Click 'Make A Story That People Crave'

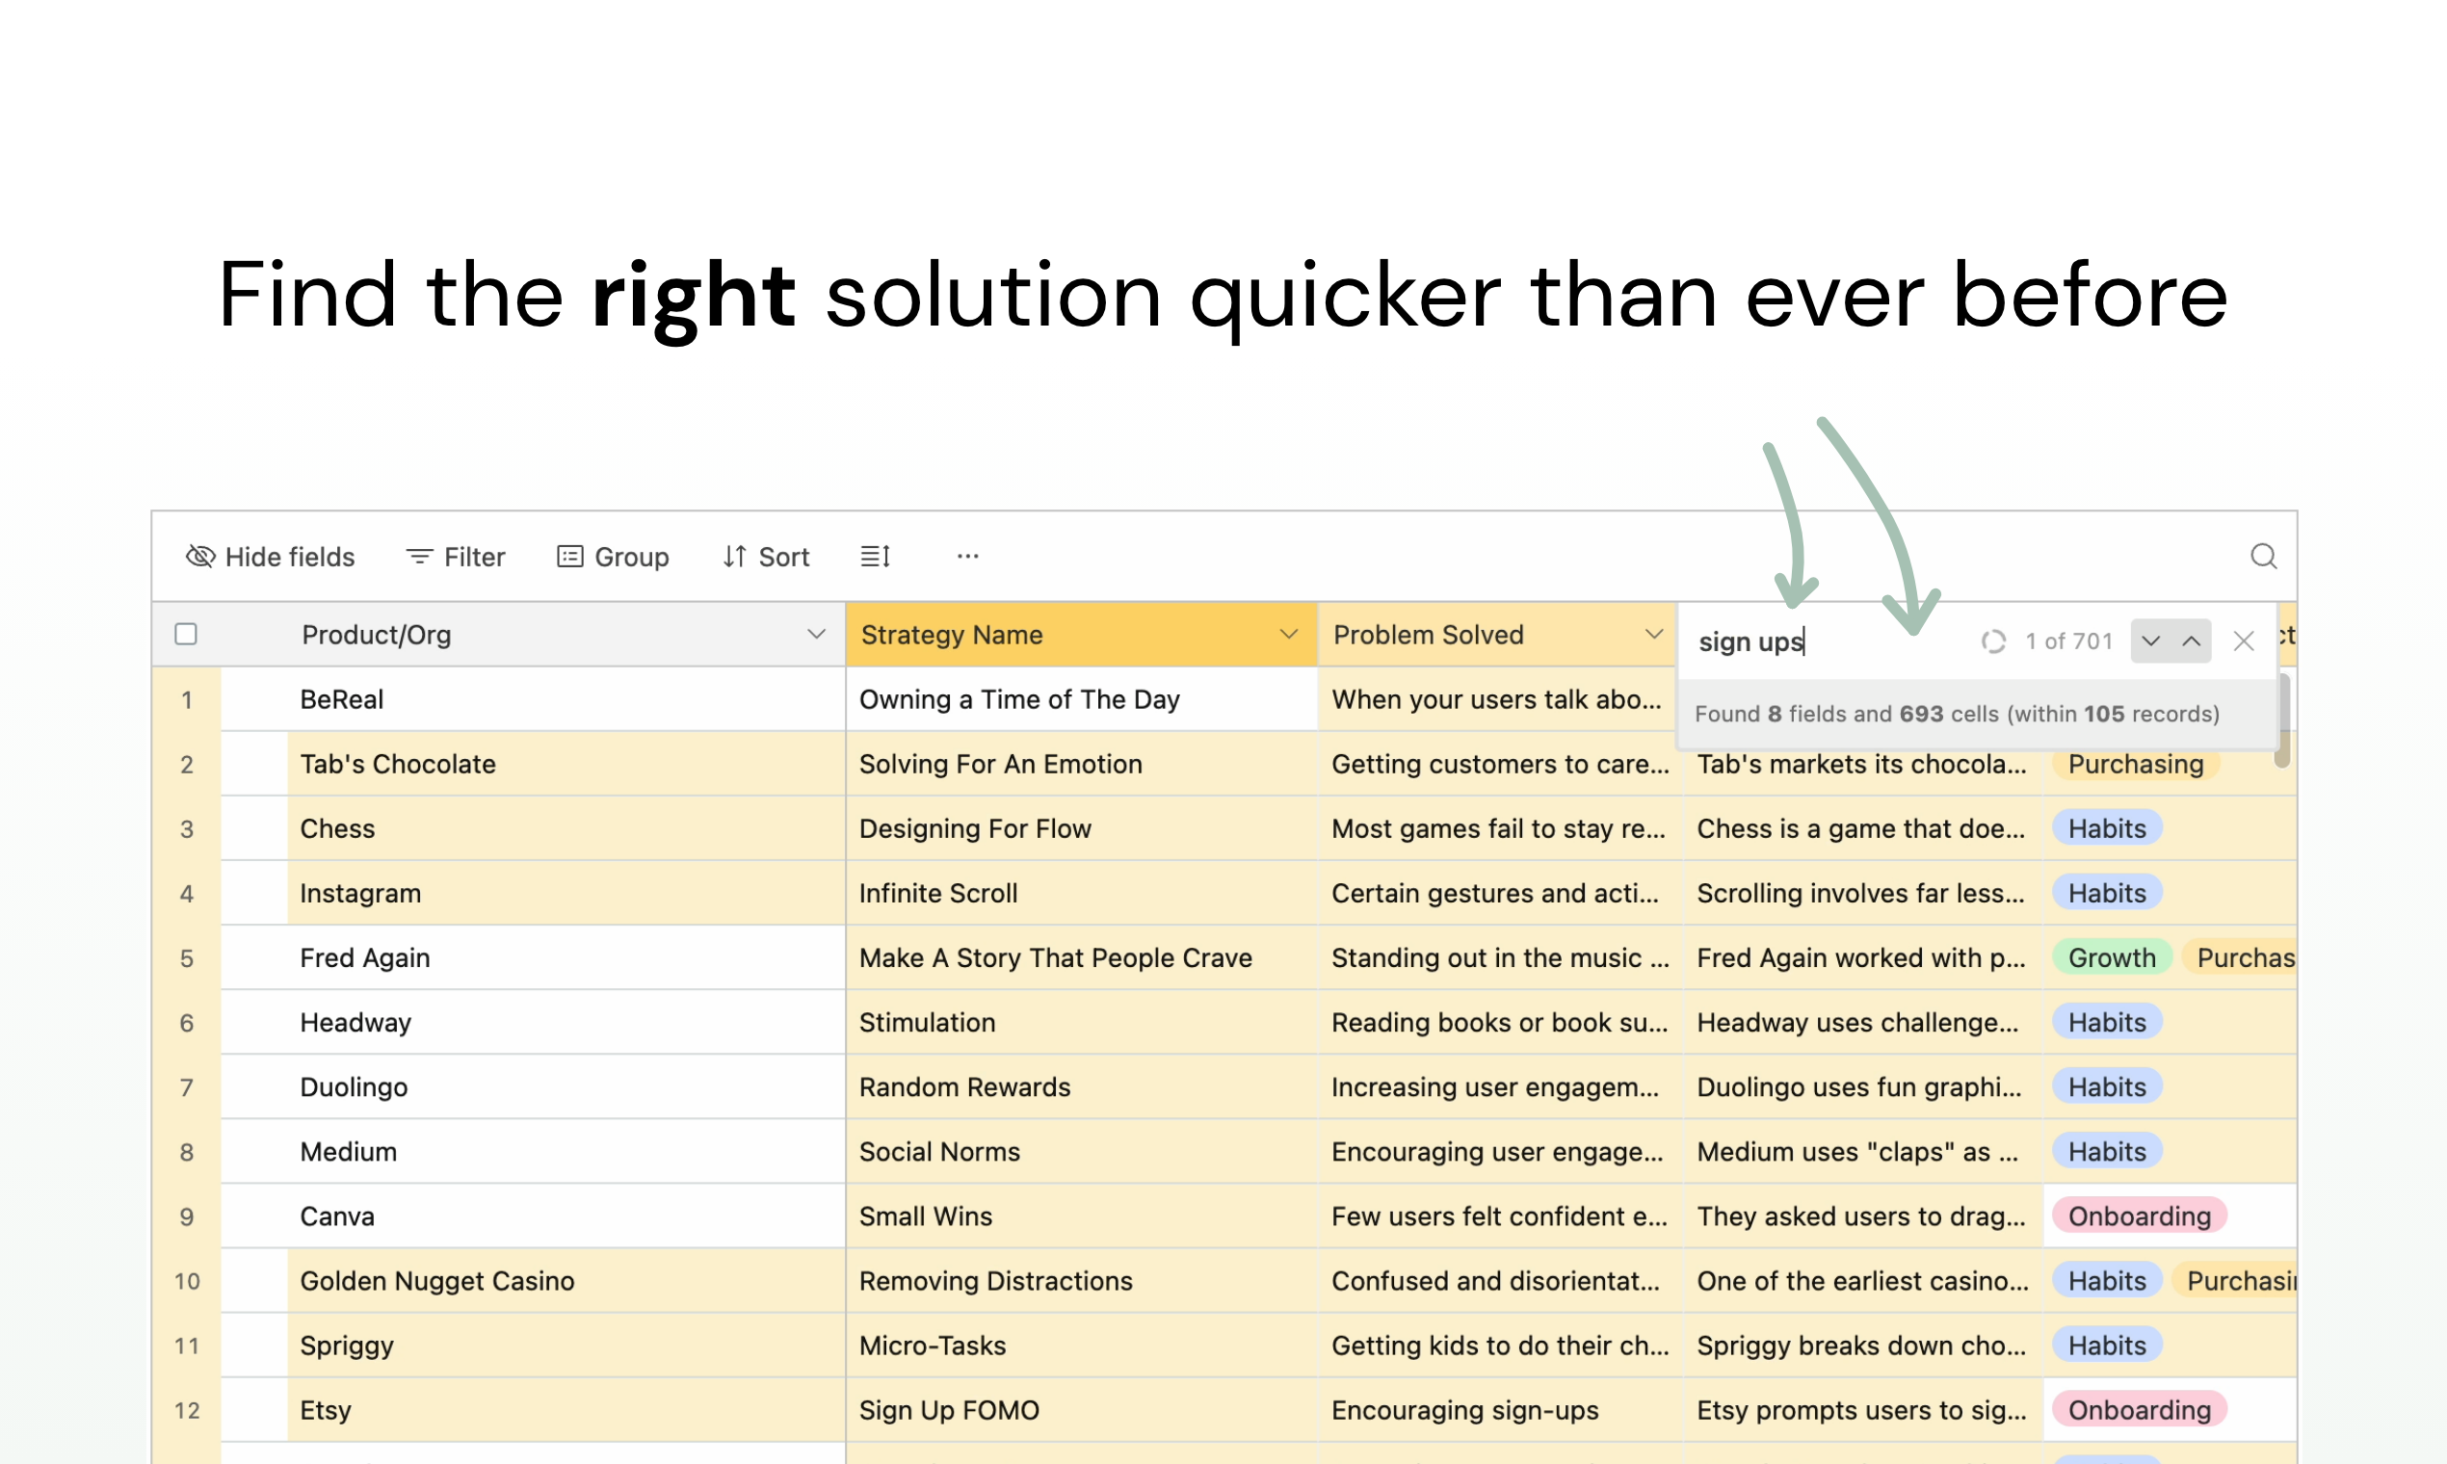pos(1082,958)
